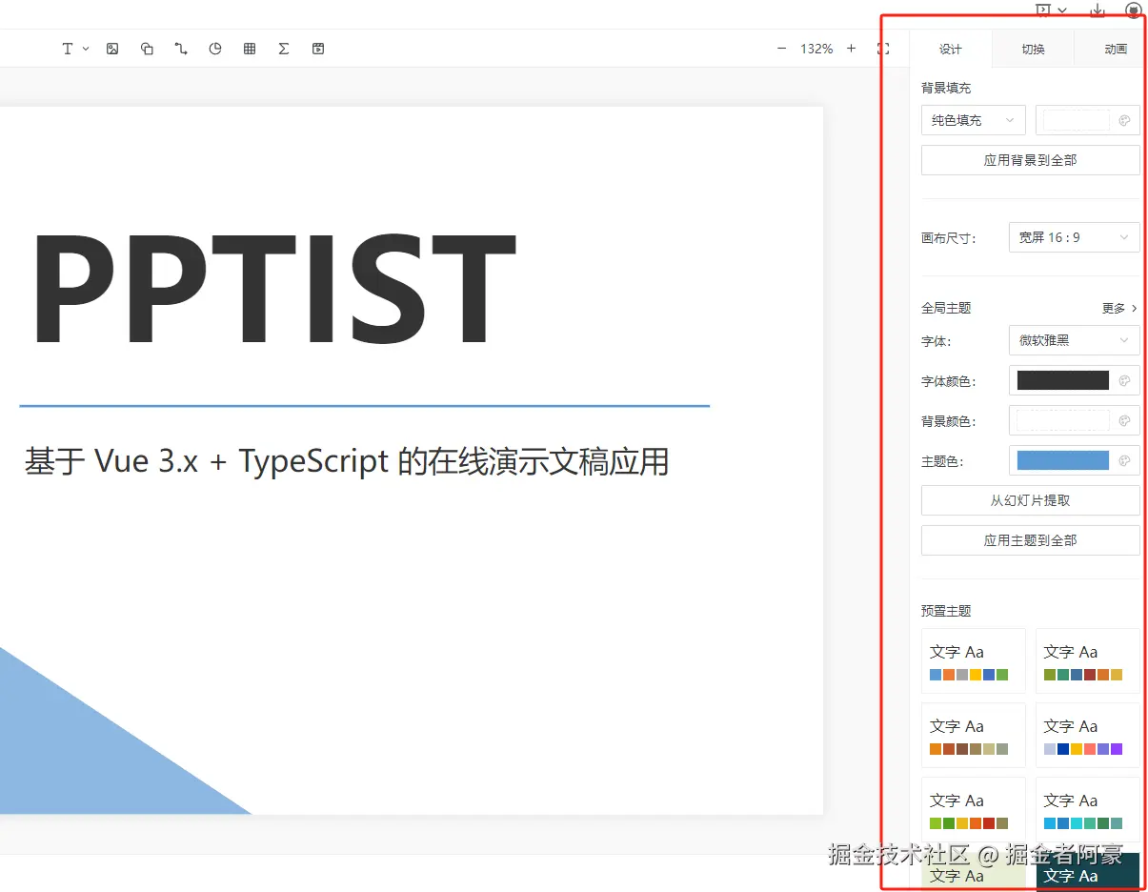Open the 背景颜色 white color picker
The image size is (1148, 892).
[1075, 420]
